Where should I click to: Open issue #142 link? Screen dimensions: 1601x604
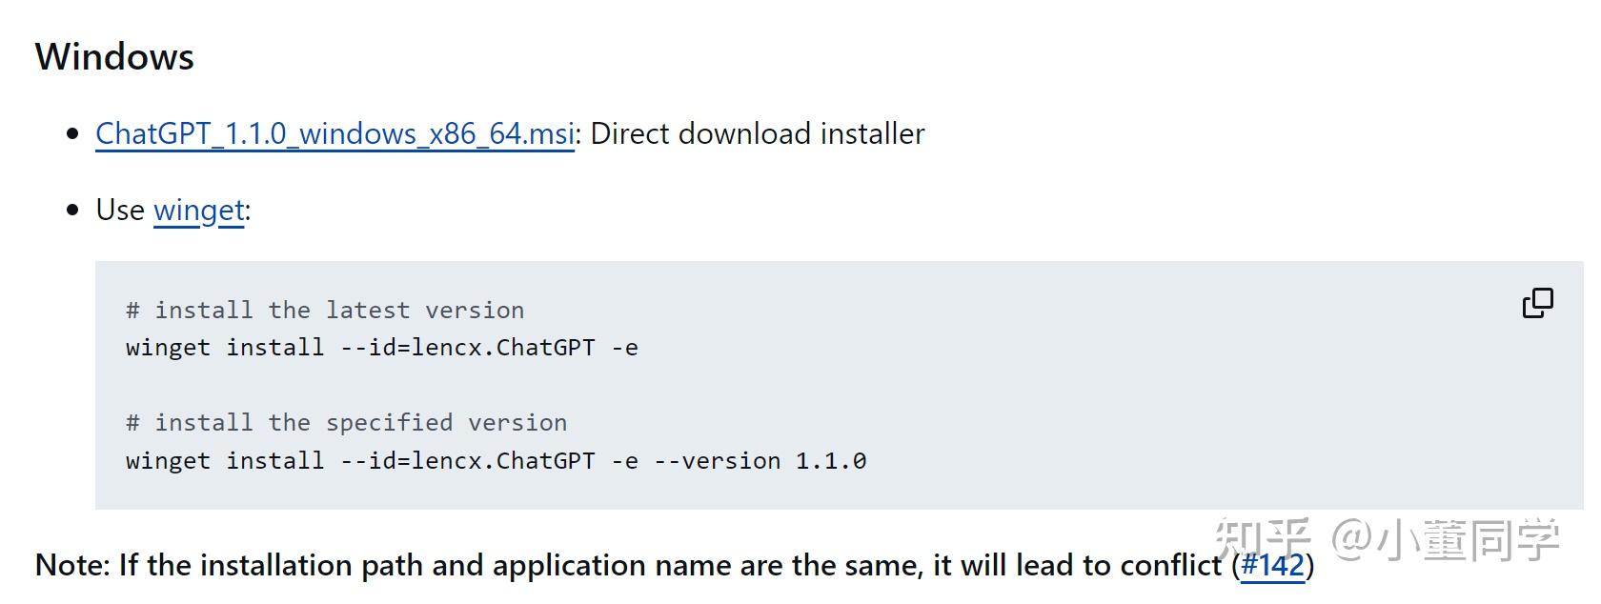pos(1272,565)
